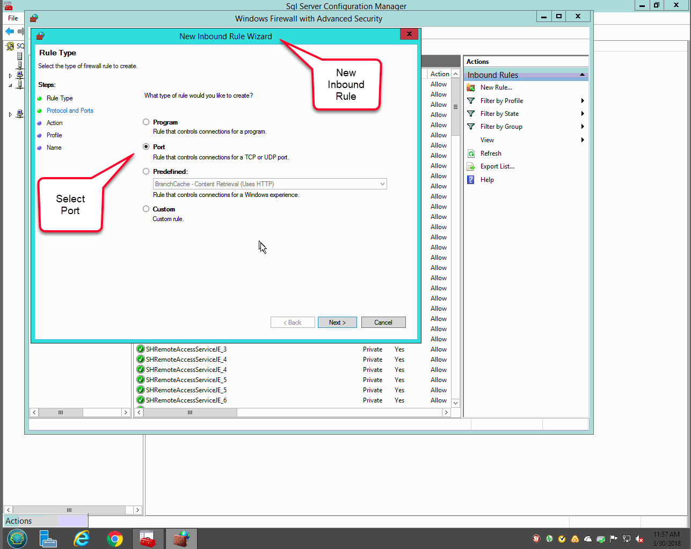Viewport: 691px width, 549px height.
Task: Click the Next button in the wizard
Action: tap(337, 323)
